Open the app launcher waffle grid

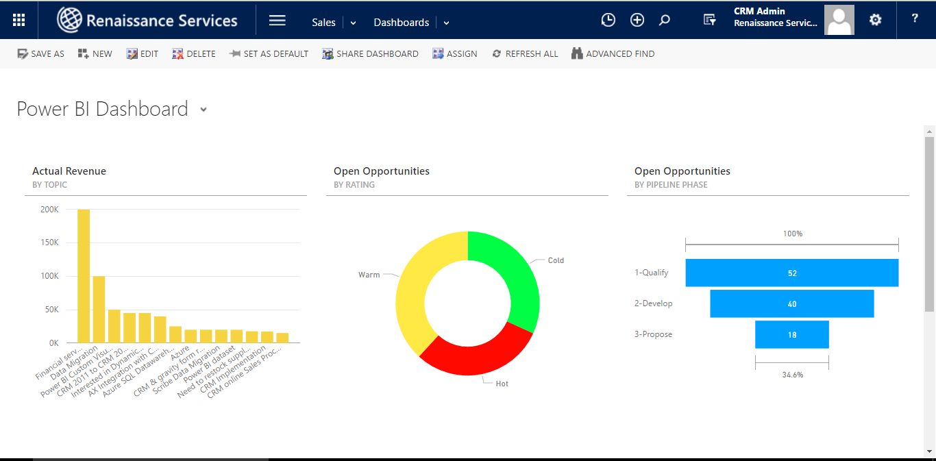[19, 20]
